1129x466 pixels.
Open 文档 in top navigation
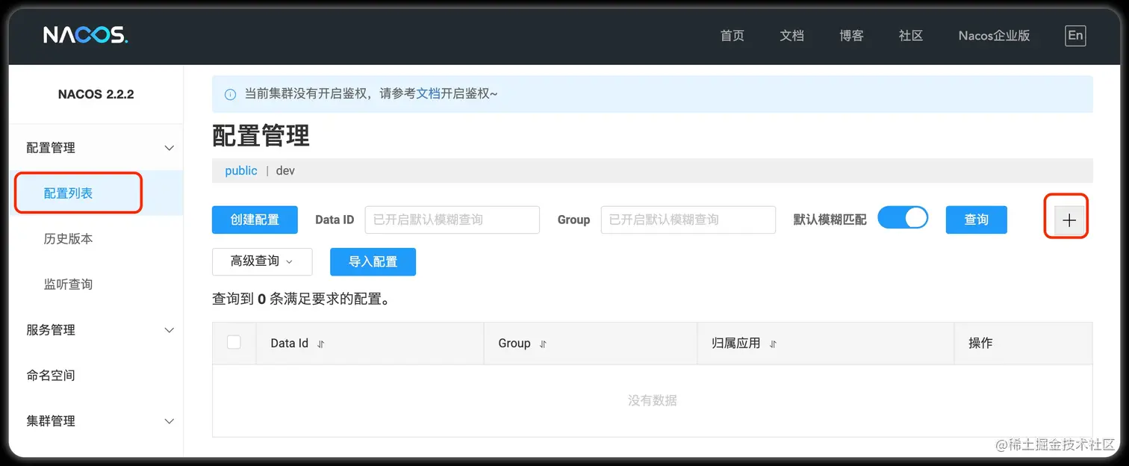pyautogui.click(x=791, y=35)
